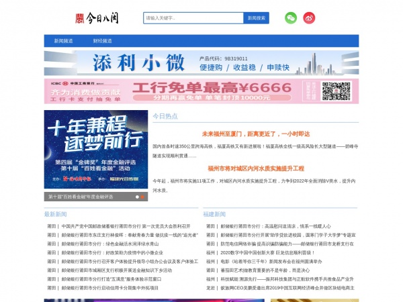The image size is (403, 302).
Task: Open headline 未来福州至厦门，距离更近了
Action: pyautogui.click(x=256, y=134)
